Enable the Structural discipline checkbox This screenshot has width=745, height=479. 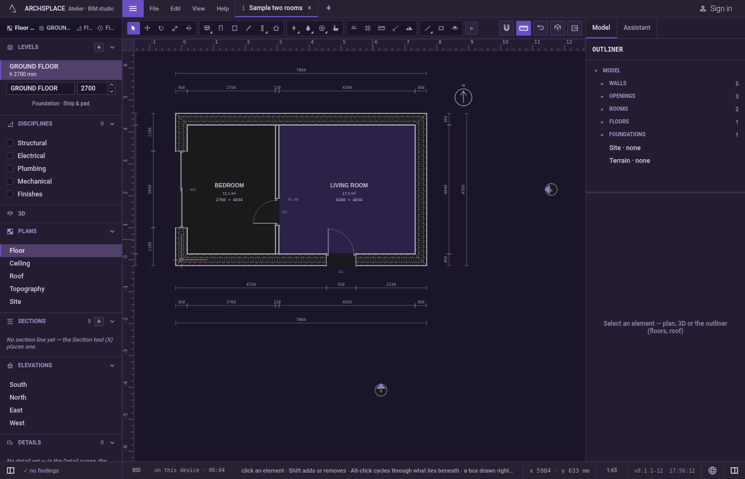point(10,143)
